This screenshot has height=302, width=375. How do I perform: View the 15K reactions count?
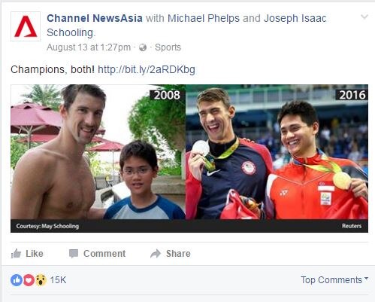point(58,280)
